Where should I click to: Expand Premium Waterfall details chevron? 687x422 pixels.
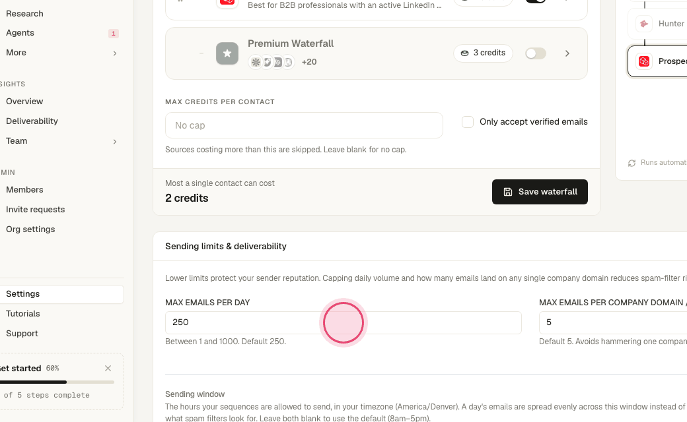pos(567,53)
